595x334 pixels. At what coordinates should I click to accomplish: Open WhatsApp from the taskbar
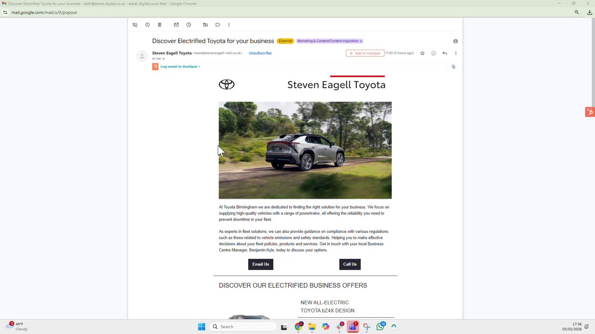(x=381, y=327)
